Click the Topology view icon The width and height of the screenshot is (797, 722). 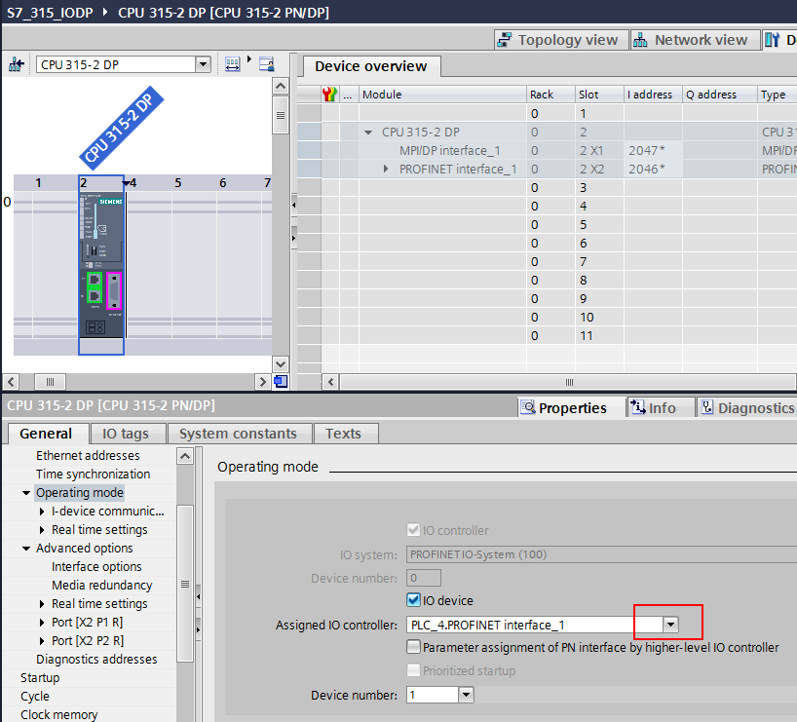click(505, 40)
